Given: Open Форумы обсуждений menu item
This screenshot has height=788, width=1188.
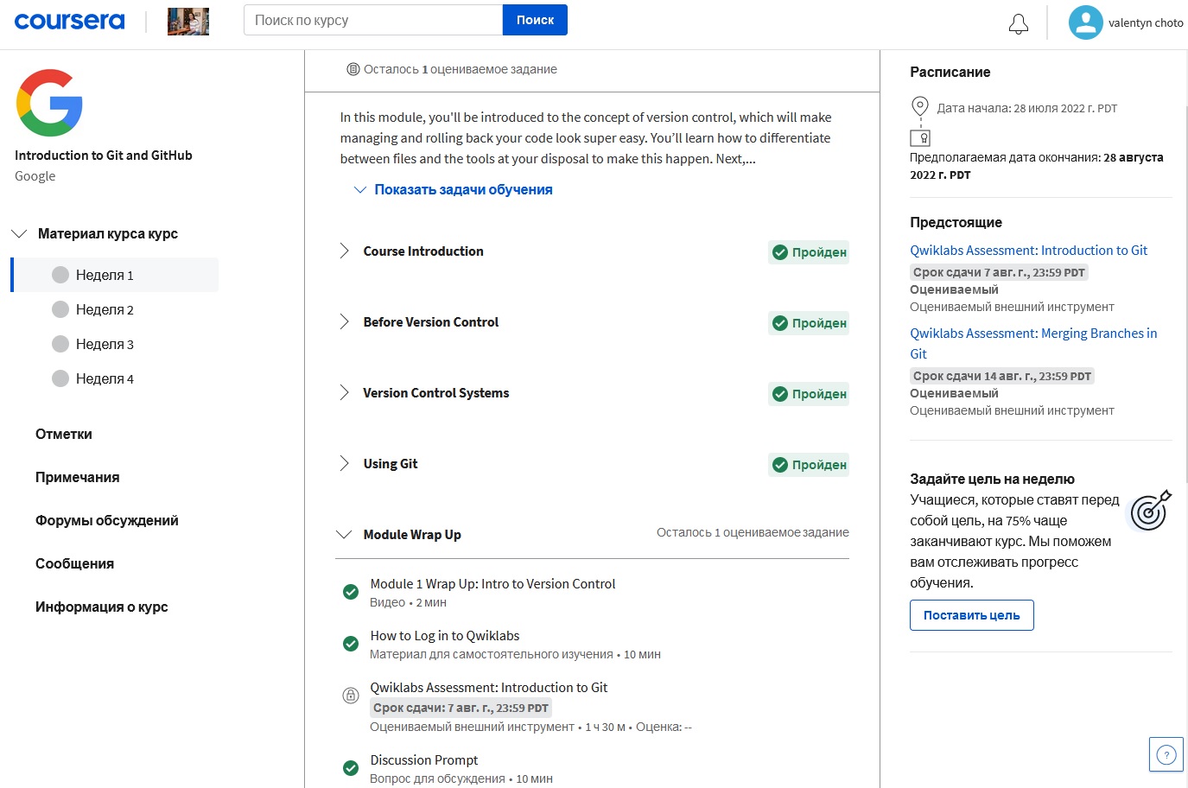Looking at the screenshot, I should pyautogui.click(x=107, y=520).
